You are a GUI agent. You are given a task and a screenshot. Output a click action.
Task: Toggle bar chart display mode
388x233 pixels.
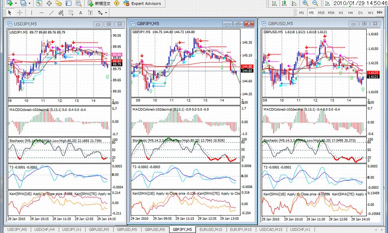(x=274, y=3)
